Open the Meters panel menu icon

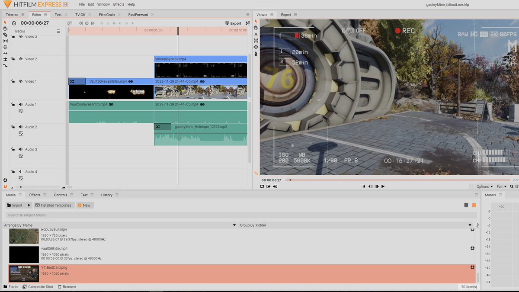pyautogui.click(x=500, y=195)
